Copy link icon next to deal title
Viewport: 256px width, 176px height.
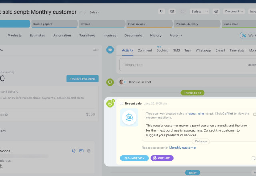[x=85, y=12]
